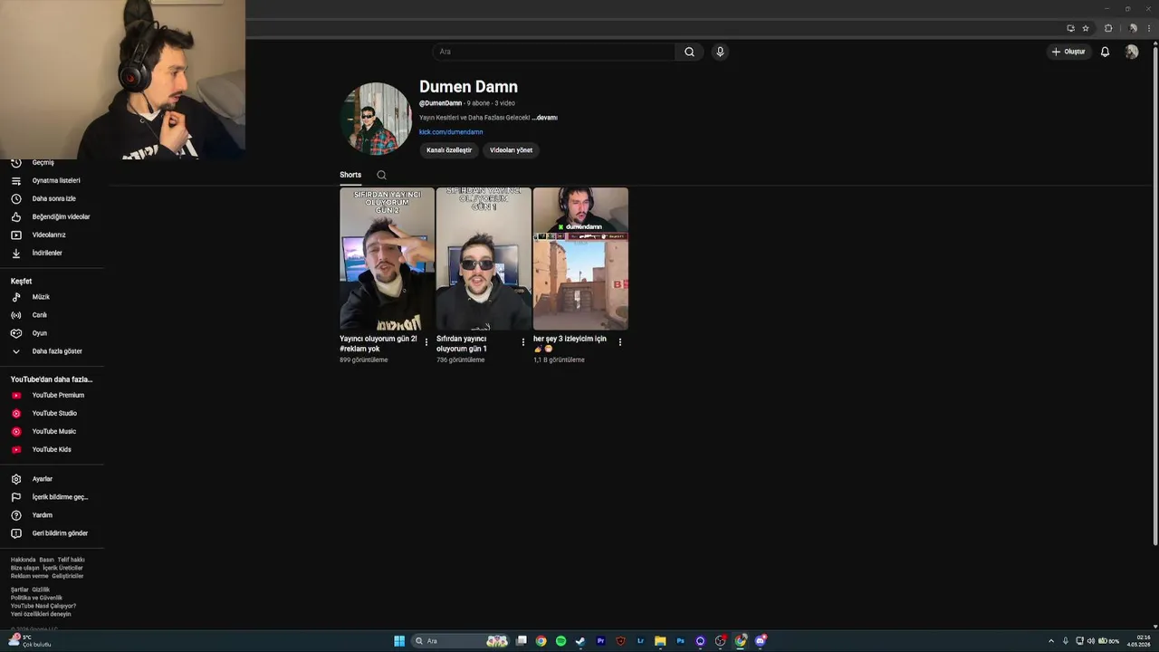1159x652 pixels.
Task: Open Discord from taskbar
Action: pos(760,641)
